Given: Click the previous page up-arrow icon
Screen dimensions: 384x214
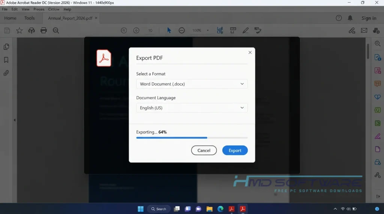Looking at the screenshot, I should (124, 30).
